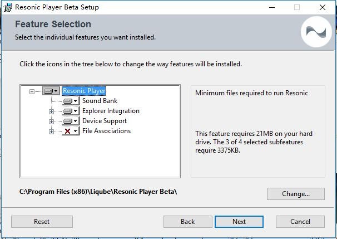Click the Resonic wave logo
337x239 pixels.
tap(316, 32)
